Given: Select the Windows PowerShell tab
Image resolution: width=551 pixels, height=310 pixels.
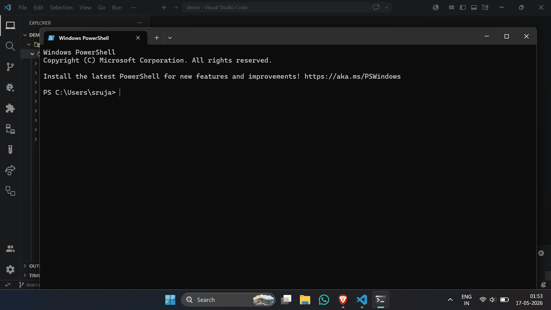Looking at the screenshot, I should (x=95, y=38).
